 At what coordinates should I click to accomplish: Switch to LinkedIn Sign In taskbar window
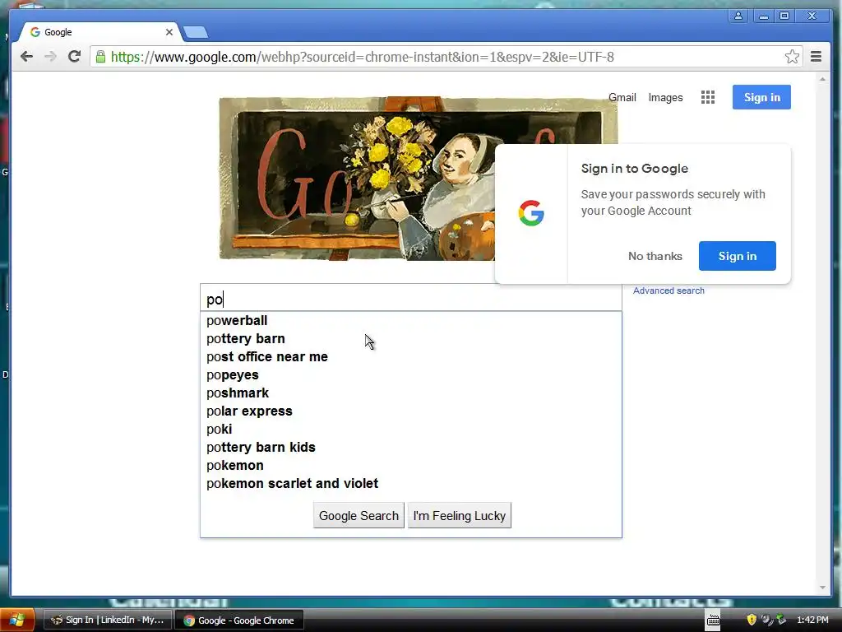[x=107, y=620]
